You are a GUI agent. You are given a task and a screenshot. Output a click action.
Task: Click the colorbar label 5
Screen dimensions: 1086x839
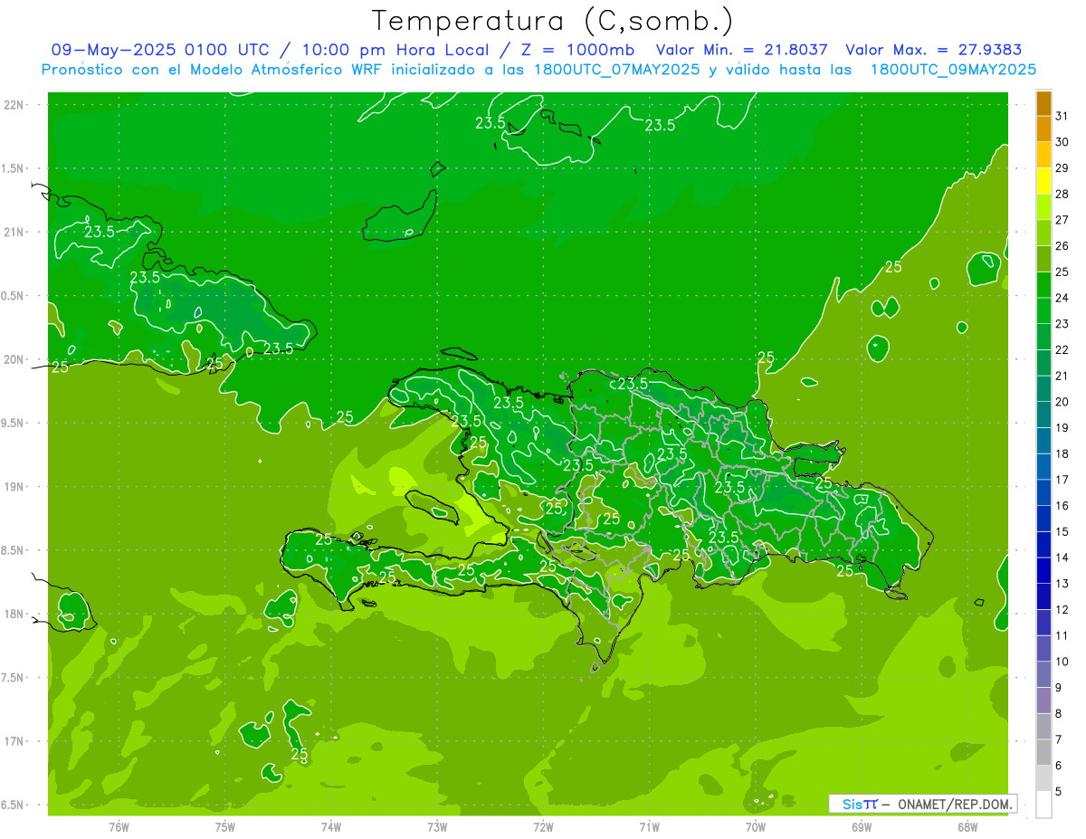tap(1059, 792)
